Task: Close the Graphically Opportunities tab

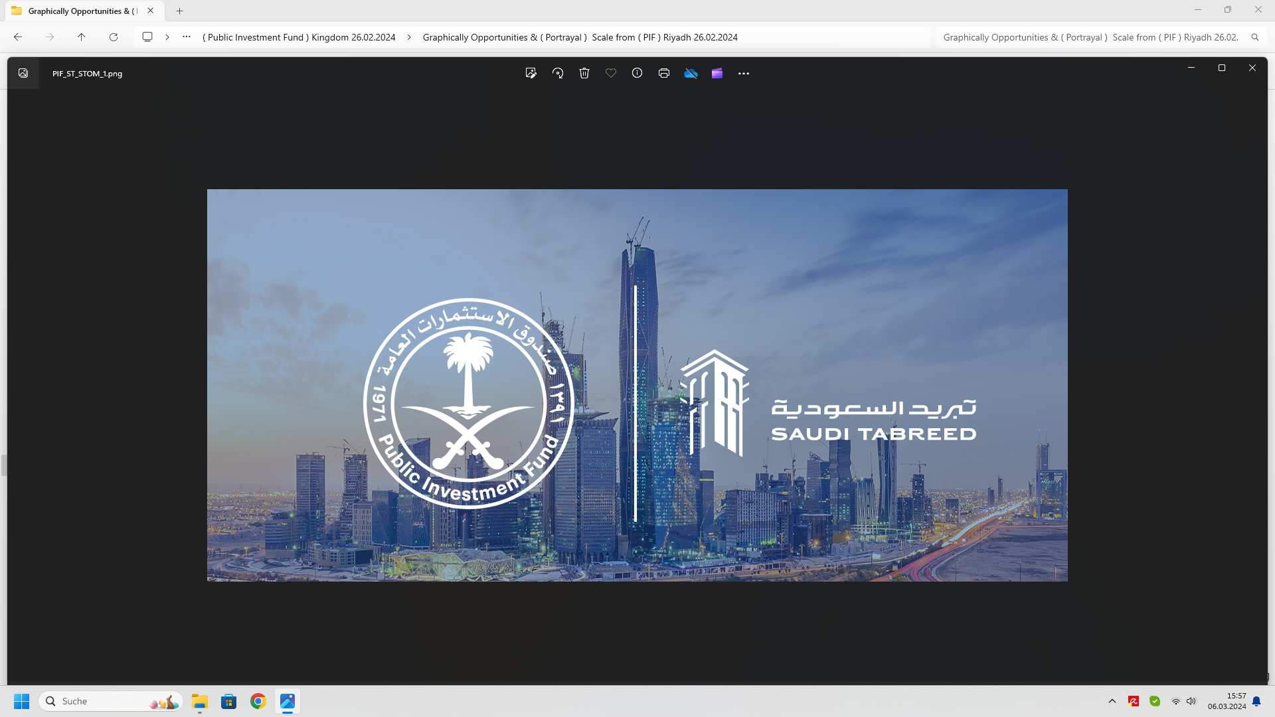Action: pos(151,11)
